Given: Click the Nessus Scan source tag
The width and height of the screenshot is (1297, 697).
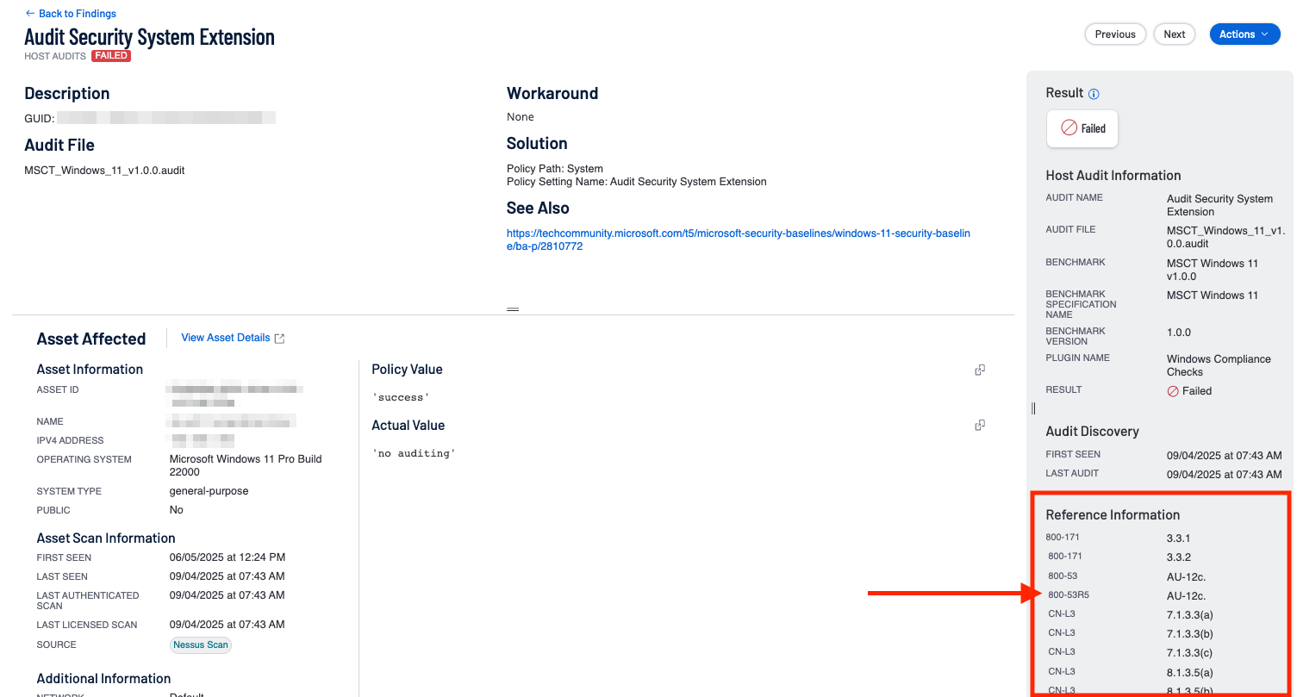Looking at the screenshot, I should [201, 644].
